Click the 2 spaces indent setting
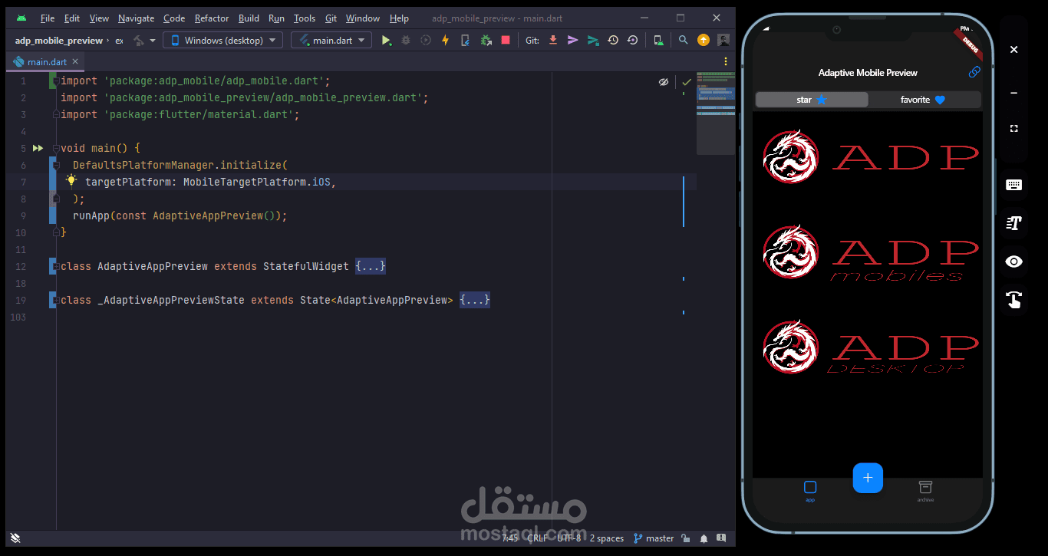Viewport: 1048px width, 556px height. click(606, 538)
